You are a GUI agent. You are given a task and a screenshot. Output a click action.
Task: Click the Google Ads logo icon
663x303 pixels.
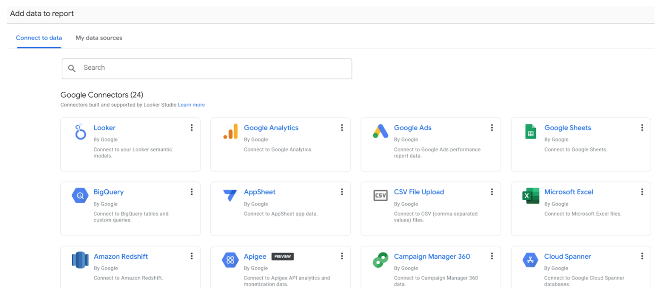coord(380,131)
